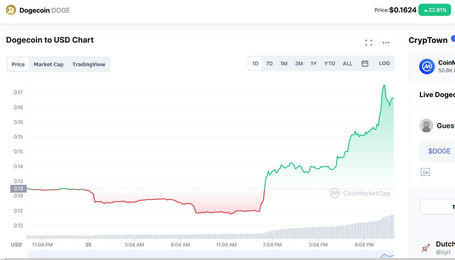This screenshot has height=260, width=455.
Task: Click the 25 date axis label
Action: [x=88, y=245]
